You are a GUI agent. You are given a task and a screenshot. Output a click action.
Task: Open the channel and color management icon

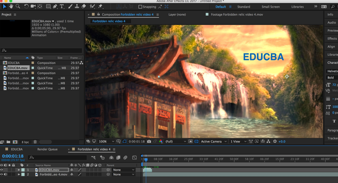click(161, 141)
